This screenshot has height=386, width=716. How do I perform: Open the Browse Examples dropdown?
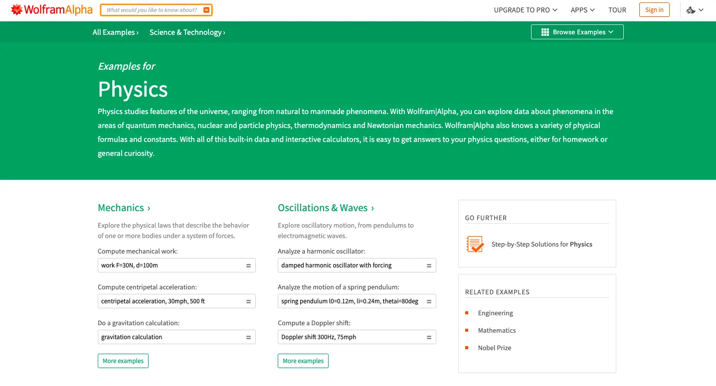(577, 32)
